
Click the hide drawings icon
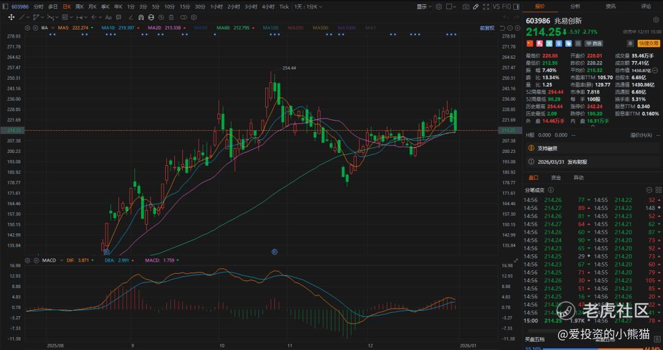tap(161, 17)
